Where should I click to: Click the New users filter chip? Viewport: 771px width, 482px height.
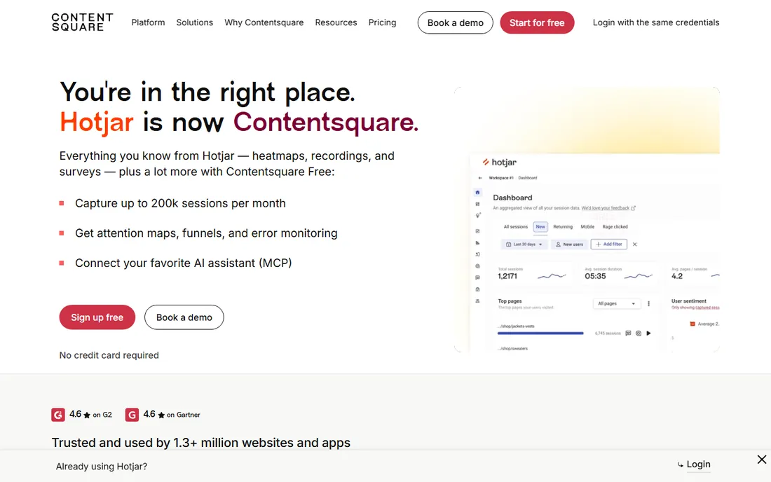(569, 245)
